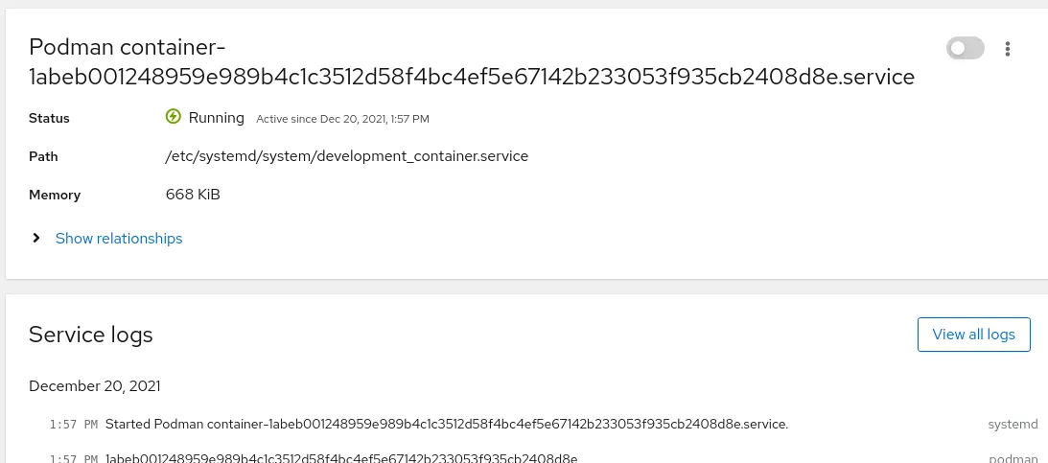Click the December 20, 2021 date heading

pos(95,386)
